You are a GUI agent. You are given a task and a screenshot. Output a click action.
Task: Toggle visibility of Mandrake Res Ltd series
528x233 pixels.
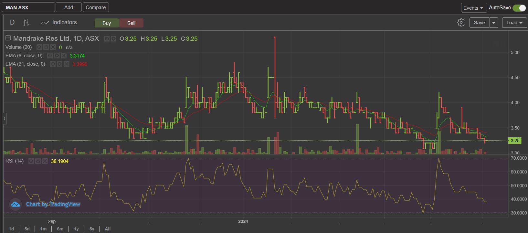(107, 39)
